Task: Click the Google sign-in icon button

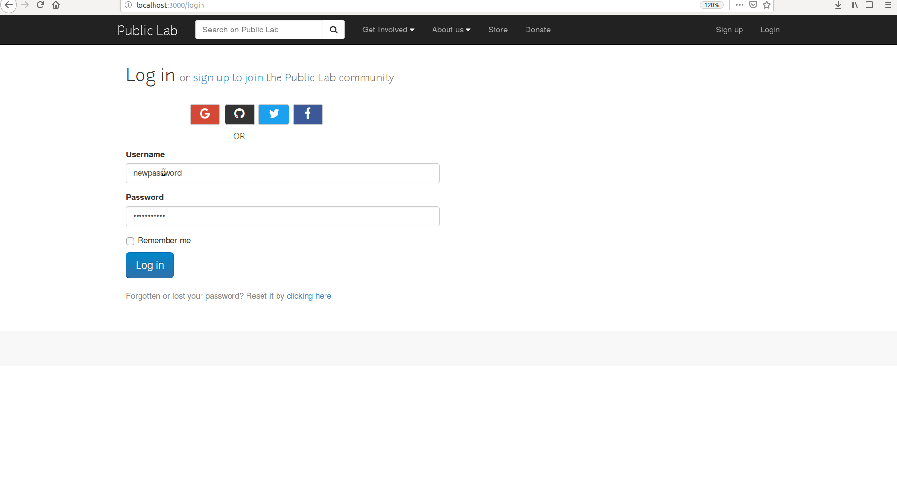Action: (x=205, y=114)
